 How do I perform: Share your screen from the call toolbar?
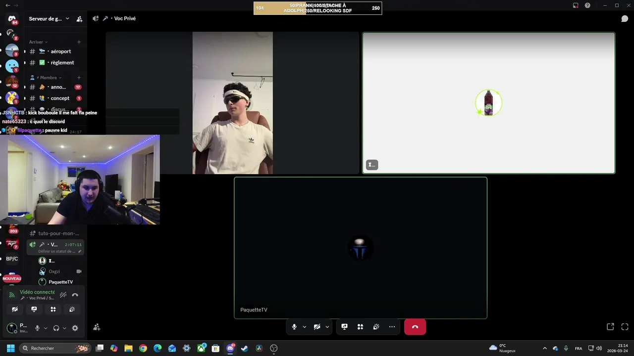coord(344,327)
